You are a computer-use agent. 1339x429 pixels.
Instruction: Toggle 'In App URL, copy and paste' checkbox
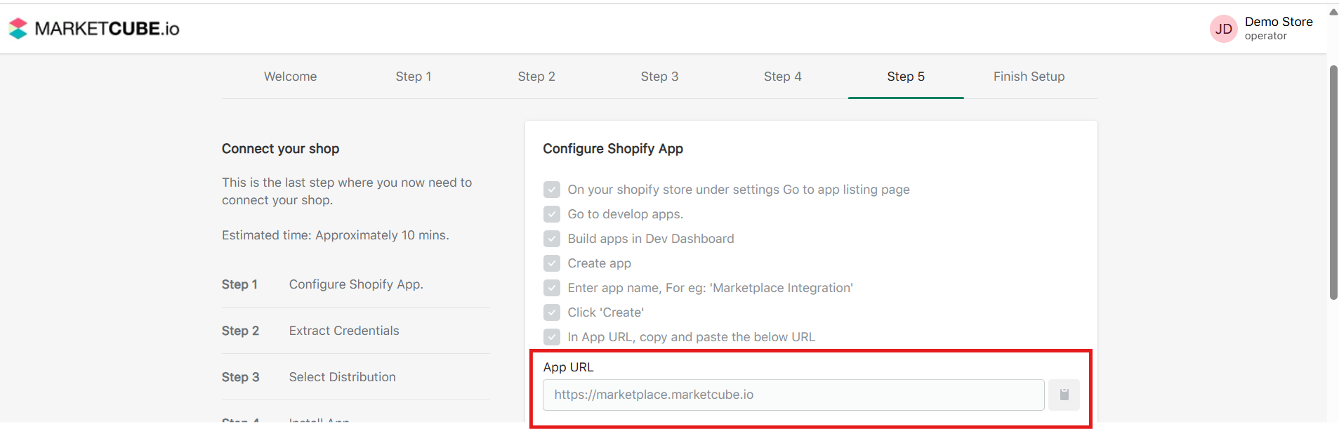(x=552, y=337)
